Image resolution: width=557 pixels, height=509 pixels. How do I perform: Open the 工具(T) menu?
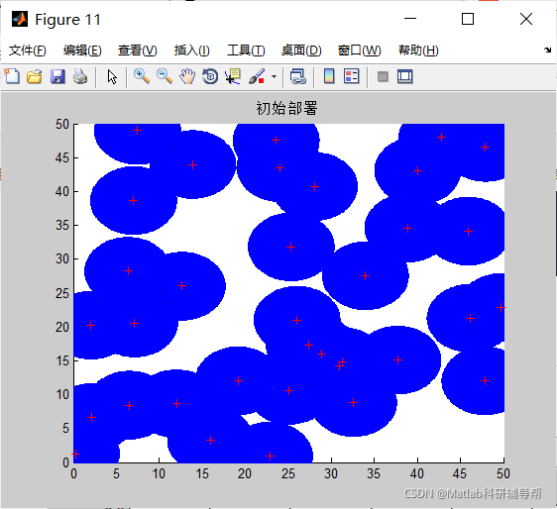246,51
